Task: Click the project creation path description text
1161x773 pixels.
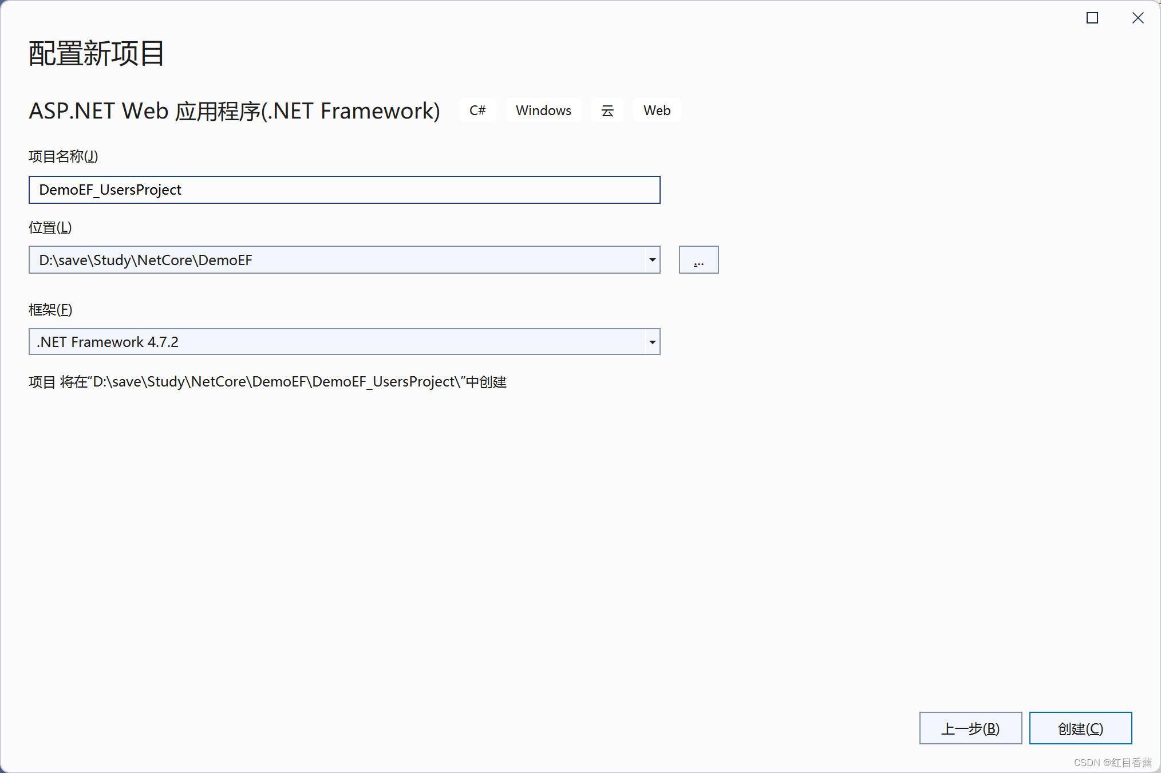Action: click(267, 382)
